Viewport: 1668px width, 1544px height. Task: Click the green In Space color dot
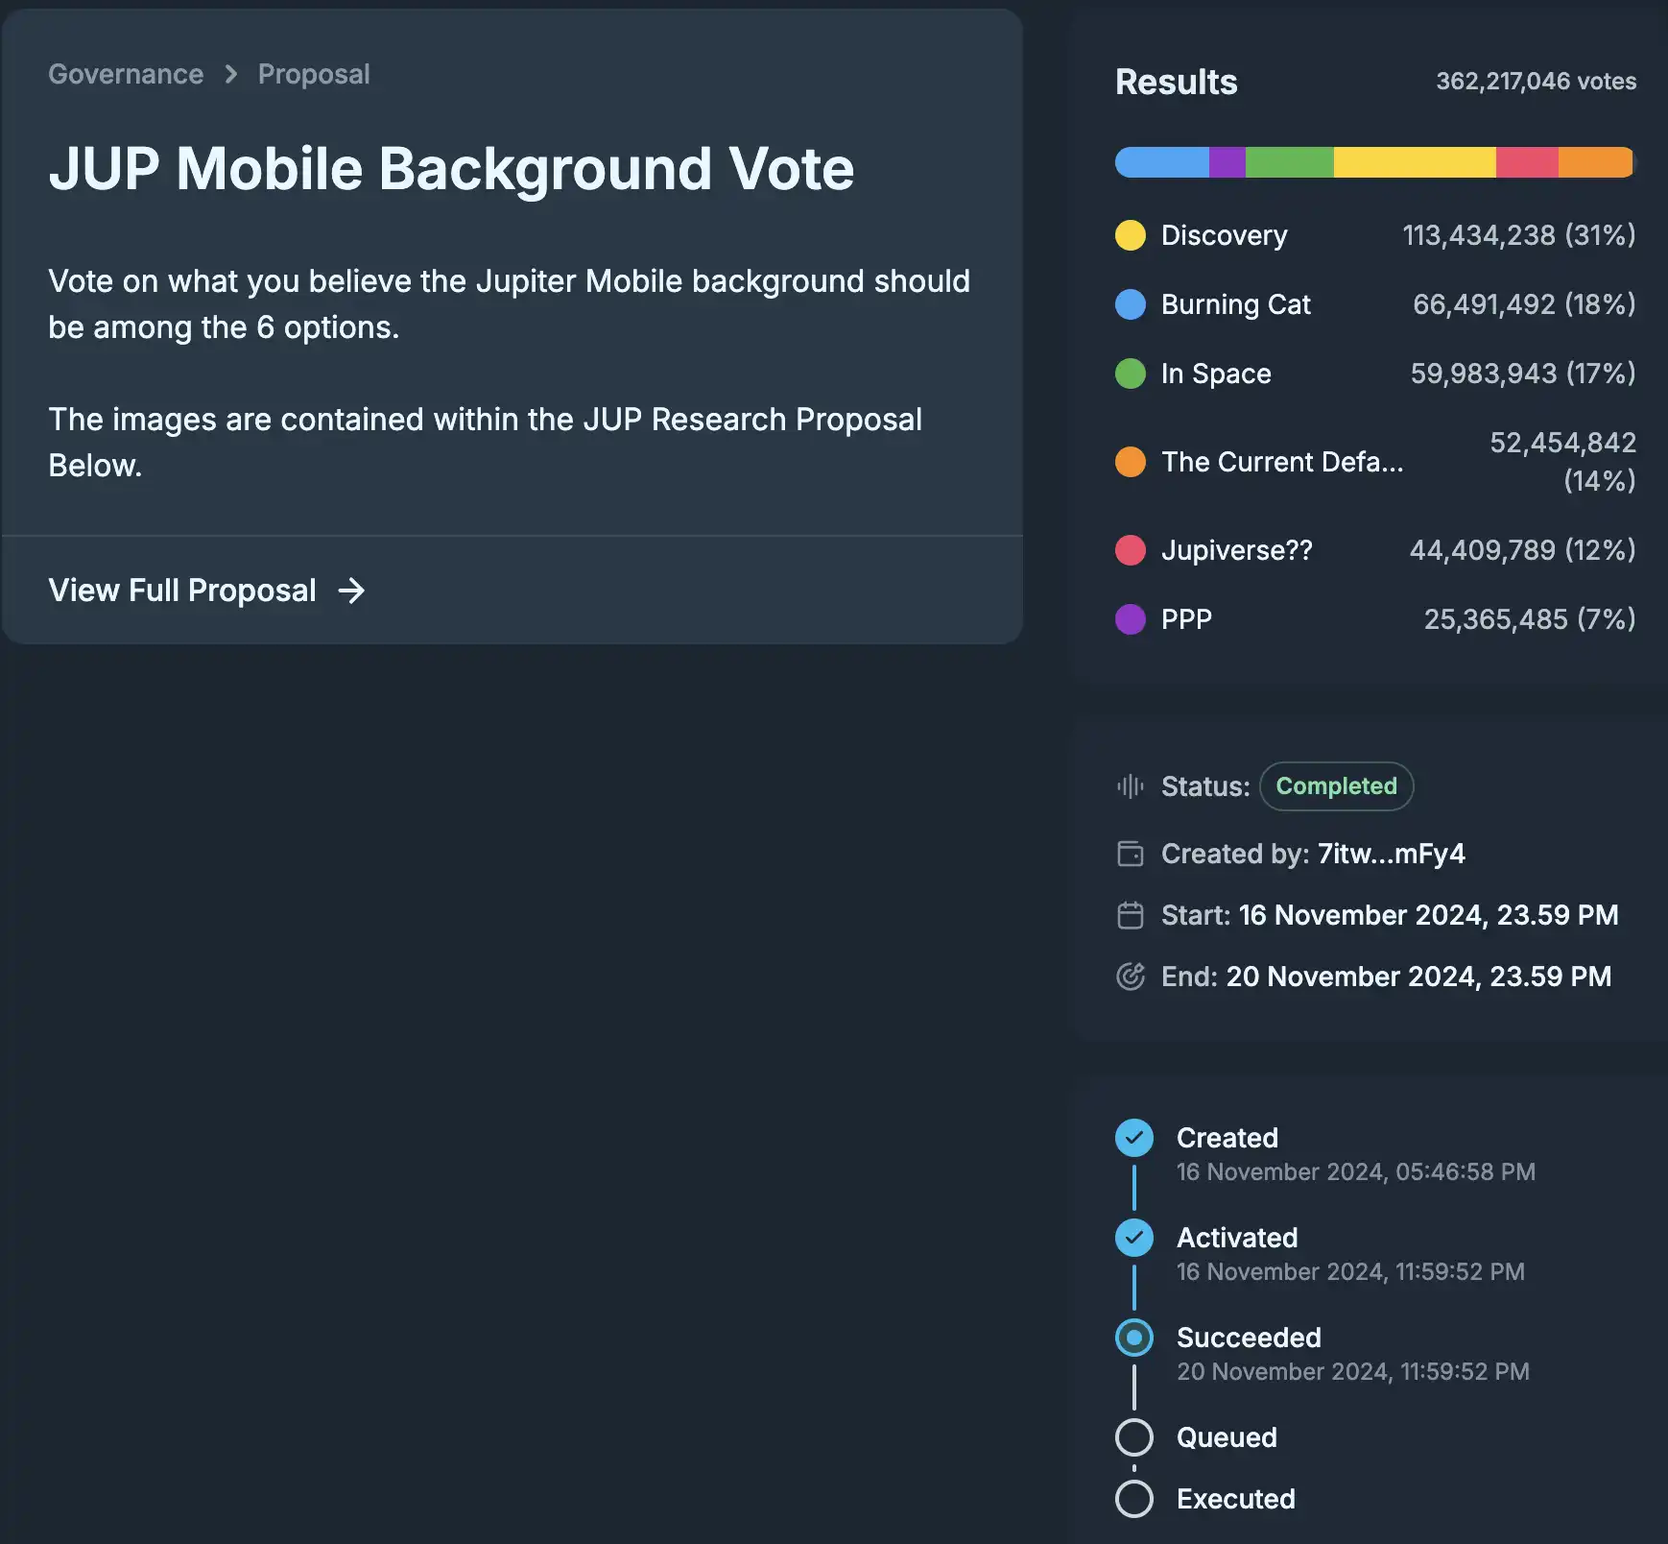tap(1131, 374)
